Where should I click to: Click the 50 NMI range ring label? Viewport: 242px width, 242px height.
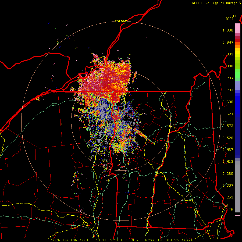121,71
